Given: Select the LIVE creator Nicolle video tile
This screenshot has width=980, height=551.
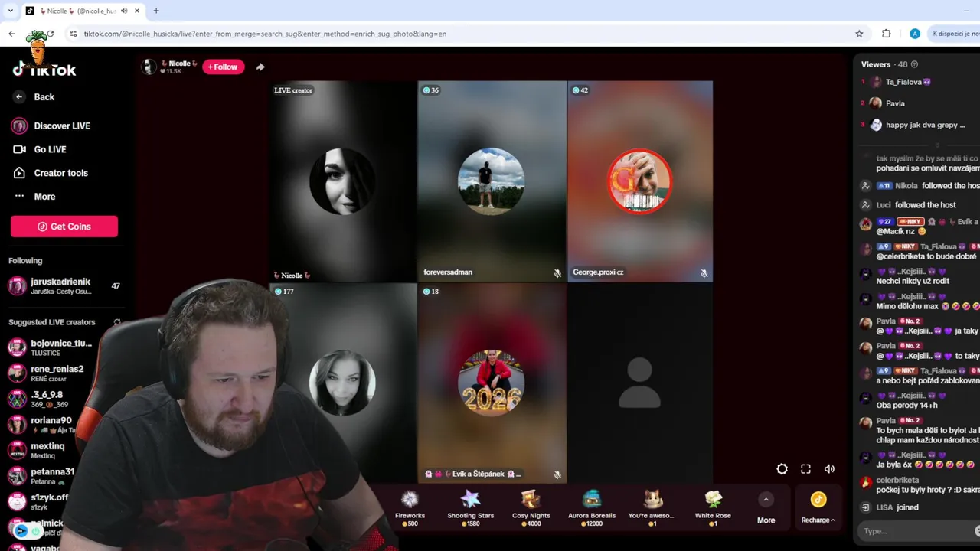Looking at the screenshot, I should 342,181.
